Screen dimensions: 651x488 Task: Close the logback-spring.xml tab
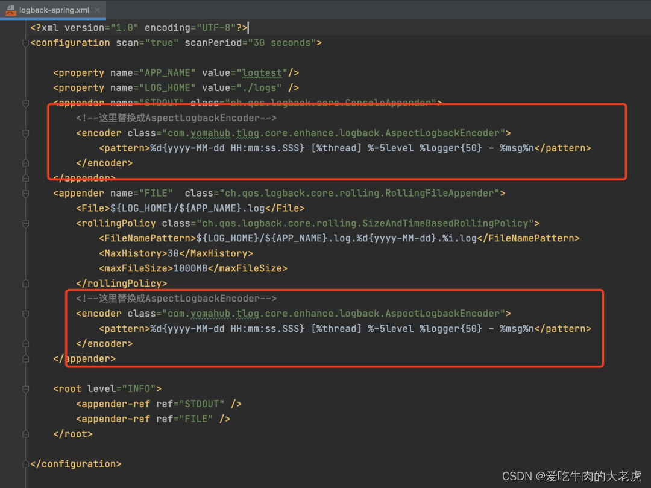click(98, 10)
